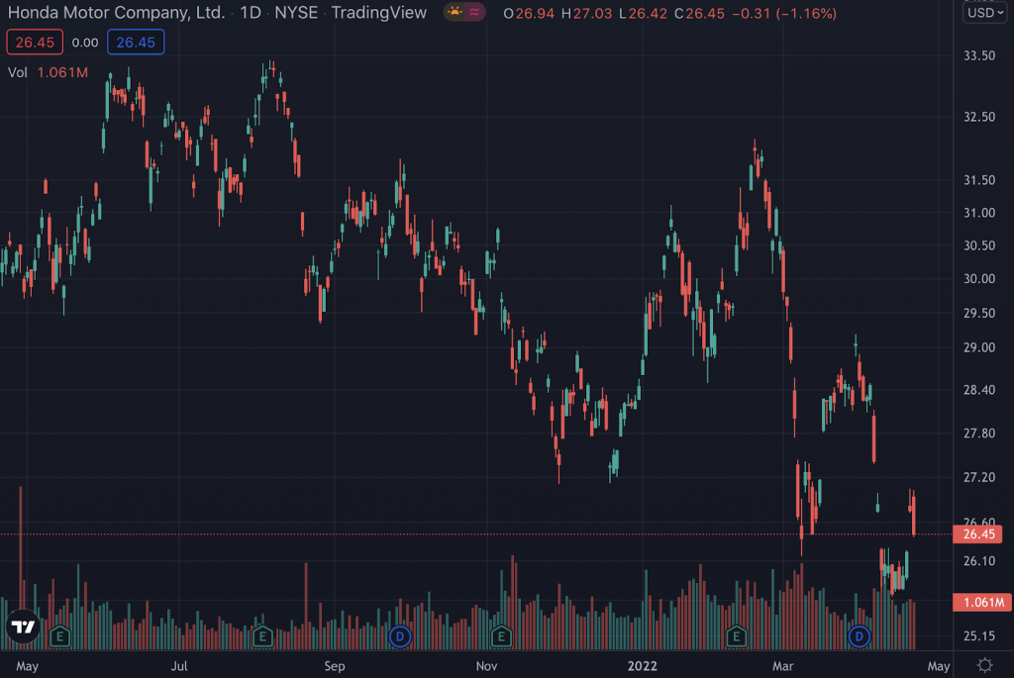
Task: Select the low value L26.42
Action: tap(643, 13)
